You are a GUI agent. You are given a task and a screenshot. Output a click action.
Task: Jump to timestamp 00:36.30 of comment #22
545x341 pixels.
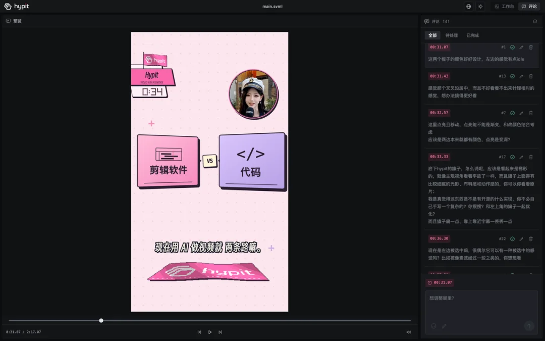tap(439, 238)
